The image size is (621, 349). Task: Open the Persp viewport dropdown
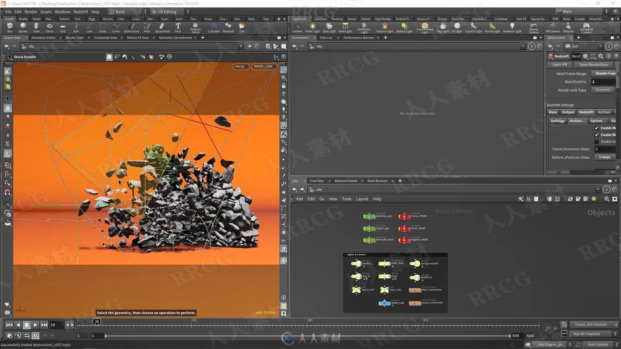pyautogui.click(x=241, y=67)
